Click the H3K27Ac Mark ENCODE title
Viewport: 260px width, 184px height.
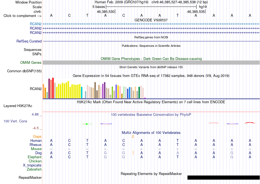tap(151, 102)
